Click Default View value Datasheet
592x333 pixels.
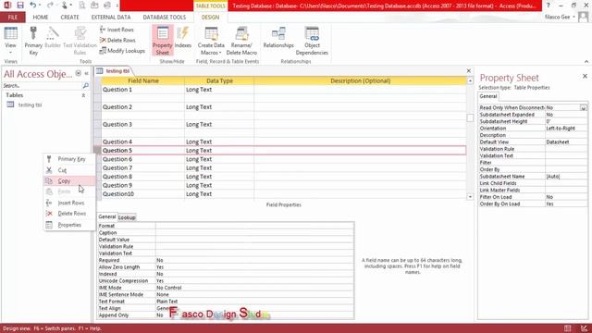566,142
